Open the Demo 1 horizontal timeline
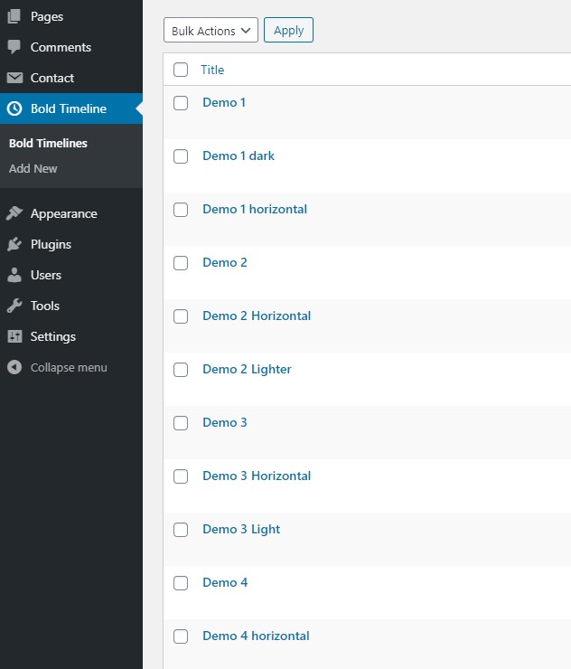The height and width of the screenshot is (669, 571). coord(255,209)
